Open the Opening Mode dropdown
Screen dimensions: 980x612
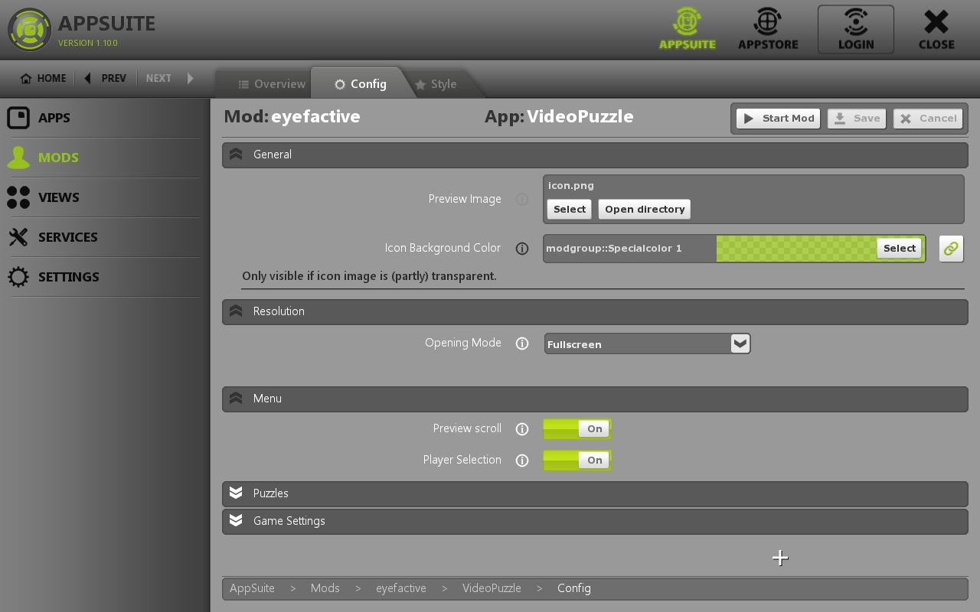coord(648,344)
